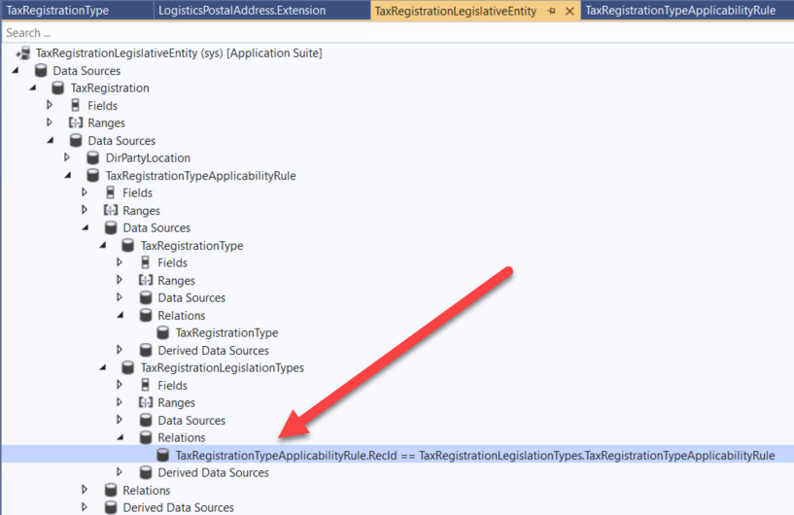Click the TaxRegistrationTypeApplicabilityRule data source icon
Viewport: 794px width, 515px height.
point(92,176)
